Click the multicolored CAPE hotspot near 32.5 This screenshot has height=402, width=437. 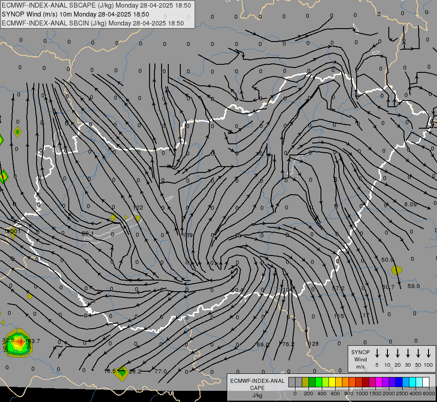coord(18,343)
